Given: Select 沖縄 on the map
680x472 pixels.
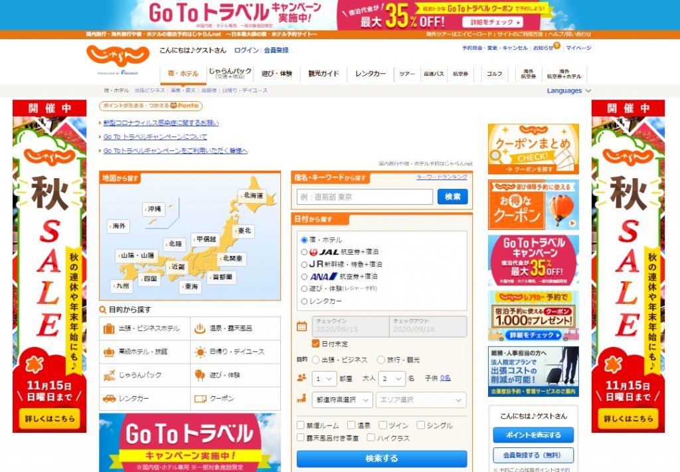Looking at the screenshot, I should (154, 209).
